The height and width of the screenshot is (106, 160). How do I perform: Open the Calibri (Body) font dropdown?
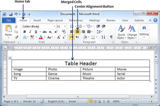(55, 26)
